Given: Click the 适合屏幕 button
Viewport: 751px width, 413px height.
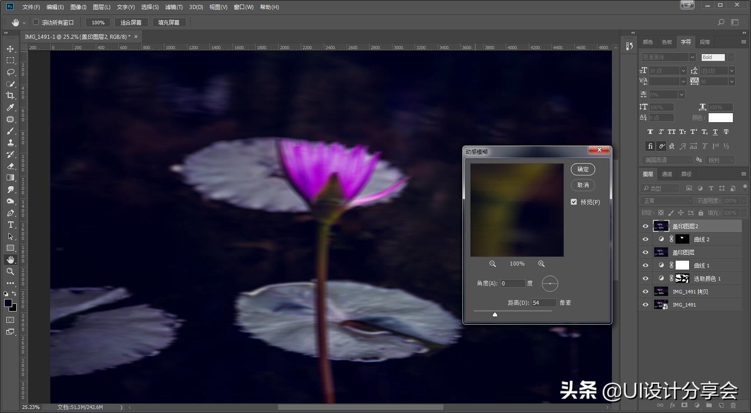Looking at the screenshot, I should coord(131,23).
